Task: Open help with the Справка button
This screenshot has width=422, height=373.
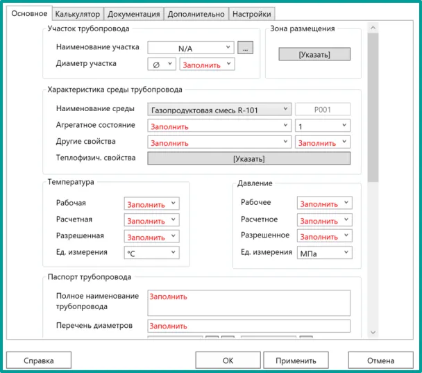Action: tap(39, 360)
